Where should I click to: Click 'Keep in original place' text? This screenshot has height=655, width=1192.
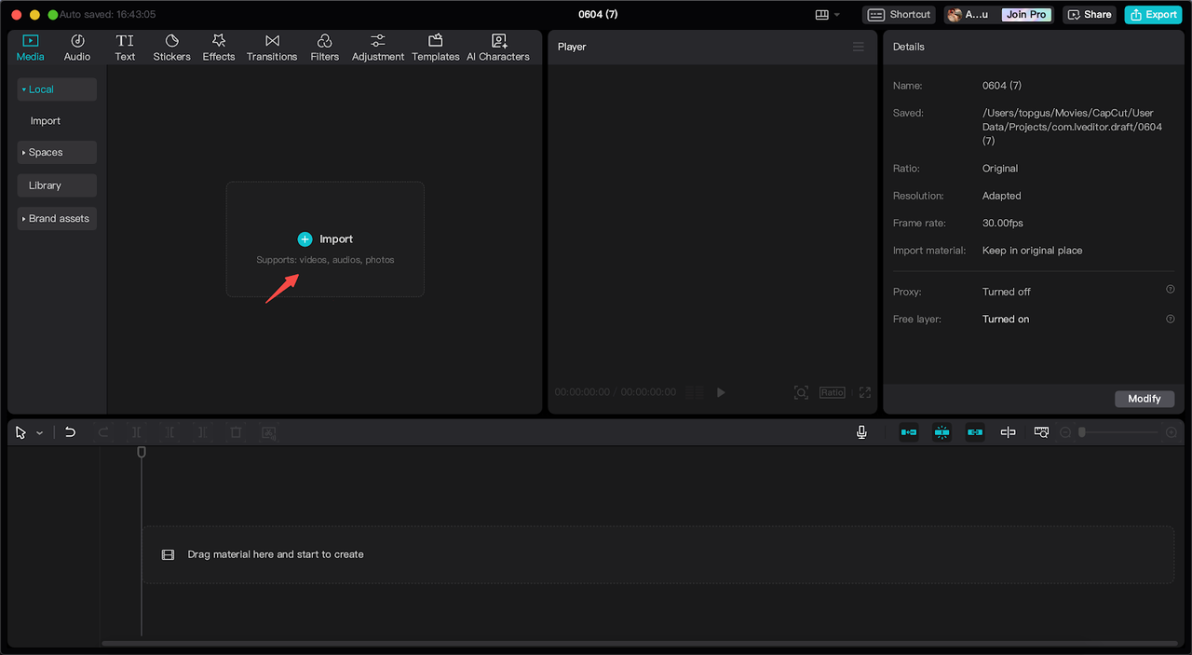(1033, 251)
